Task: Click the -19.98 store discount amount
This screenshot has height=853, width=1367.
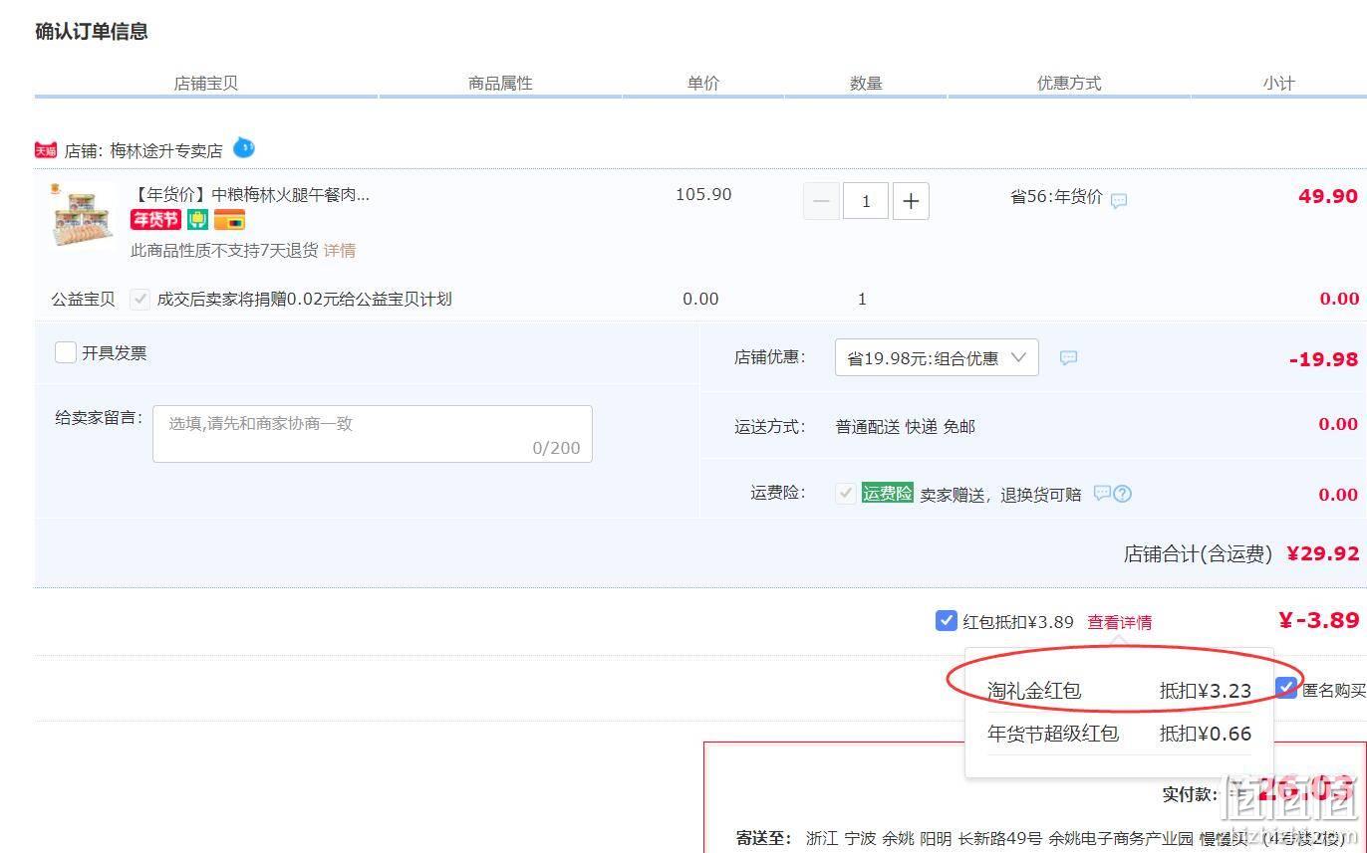Action: pos(1323,359)
